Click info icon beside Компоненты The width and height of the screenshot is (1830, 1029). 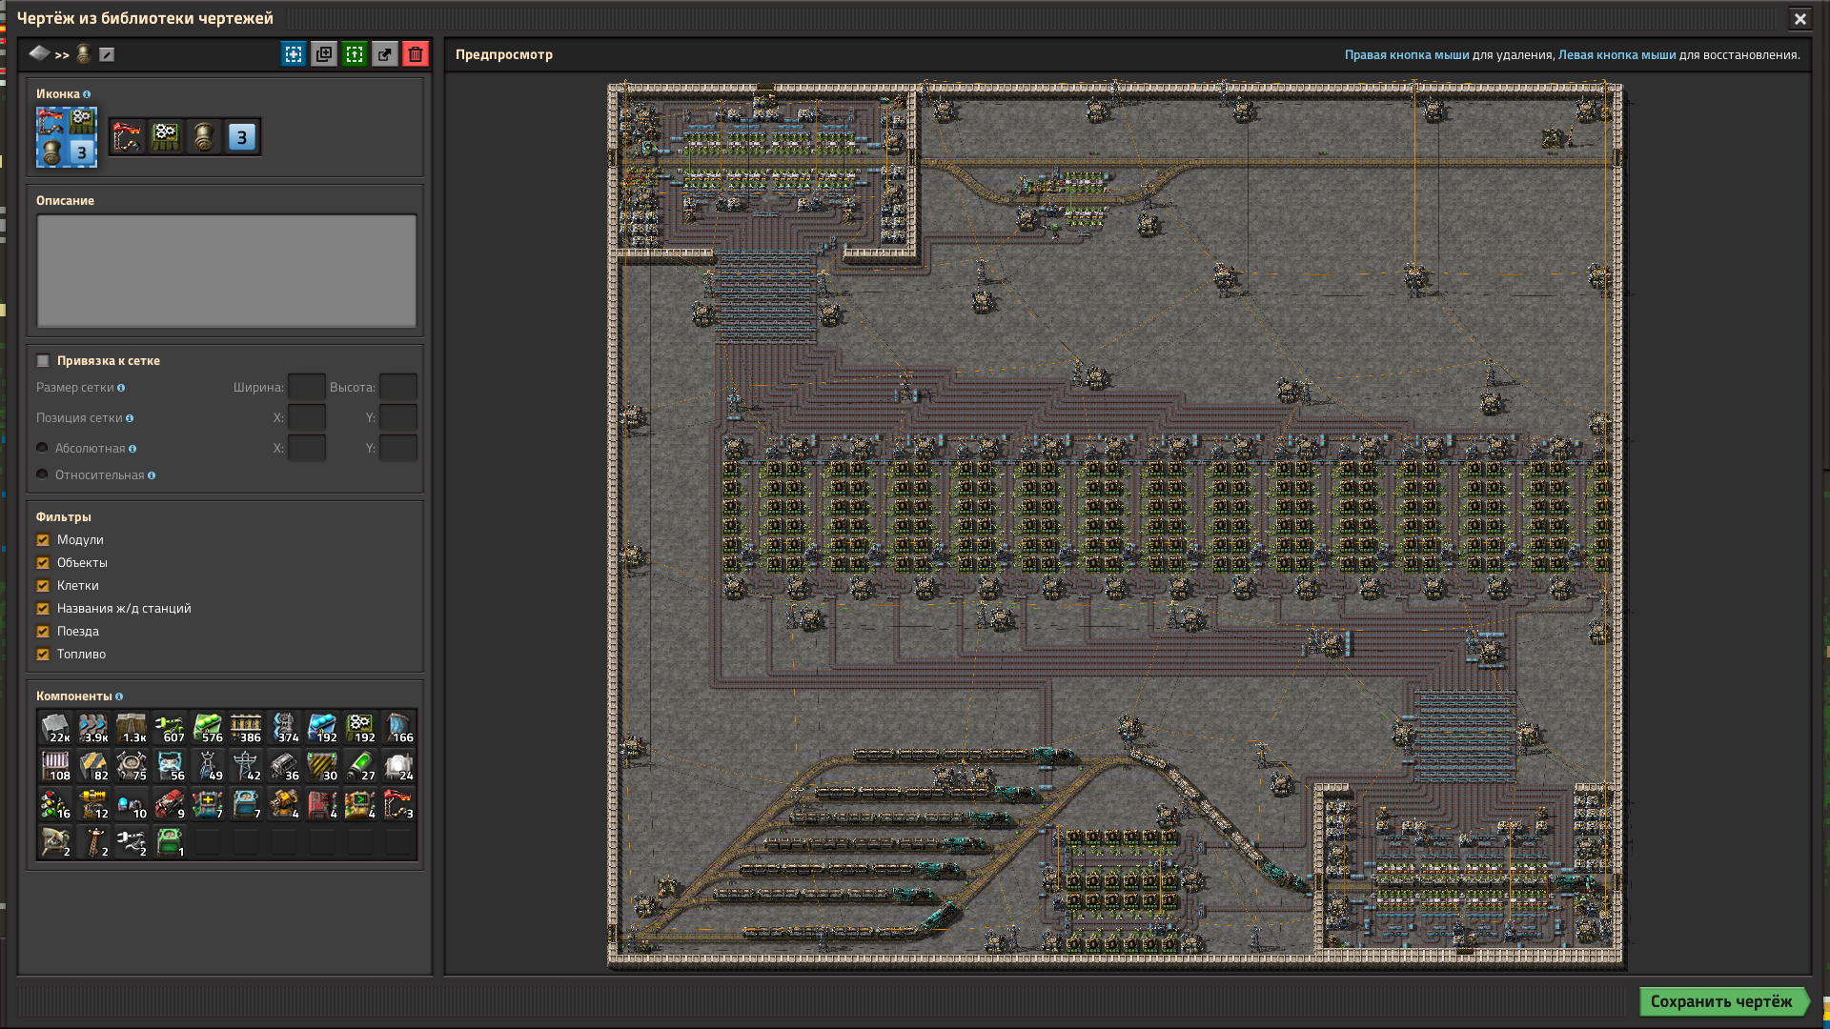(119, 696)
